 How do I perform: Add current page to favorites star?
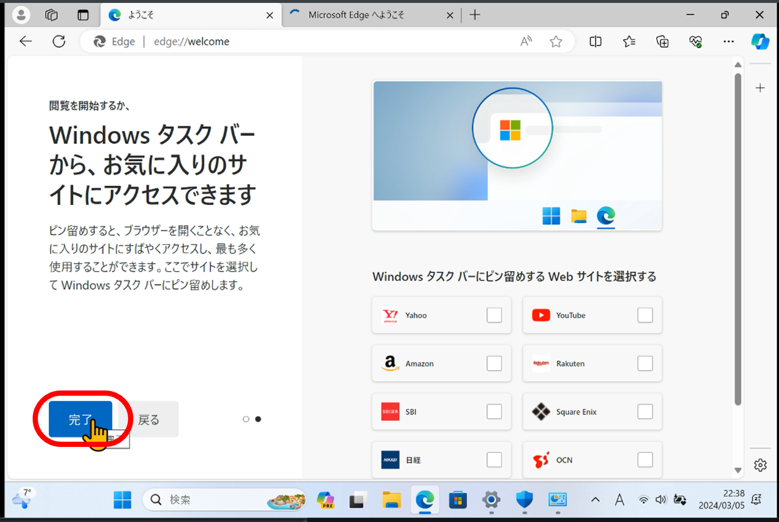coord(556,41)
